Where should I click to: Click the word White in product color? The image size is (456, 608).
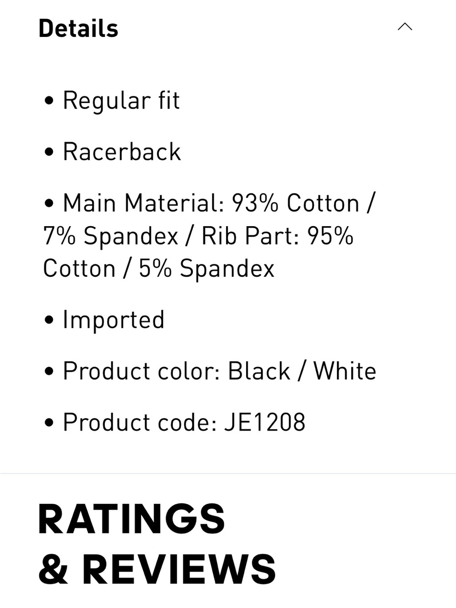345,371
